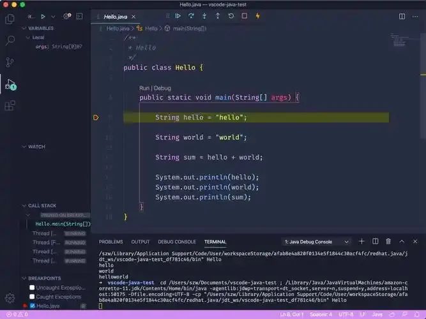
Task: Toggle Uncaught Exceptions breakpoint checkbox
Action: (32, 288)
